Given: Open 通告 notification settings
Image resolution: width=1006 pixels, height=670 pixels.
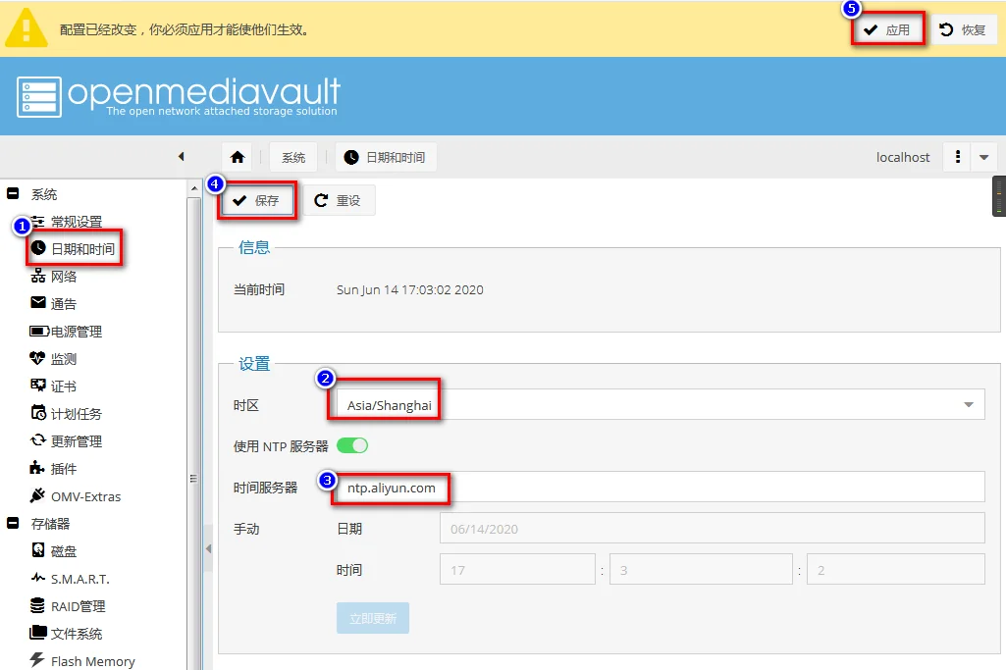Looking at the screenshot, I should click(x=54, y=304).
